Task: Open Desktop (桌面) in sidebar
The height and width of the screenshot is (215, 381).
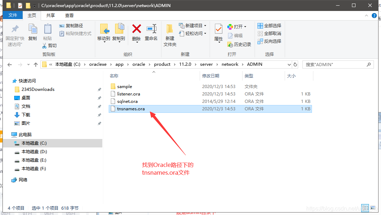Action: pyautogui.click(x=26, y=98)
